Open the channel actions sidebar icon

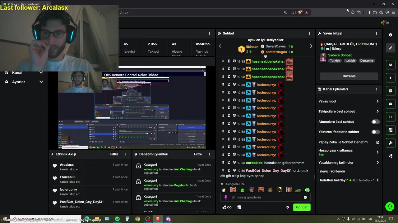pos(391,130)
